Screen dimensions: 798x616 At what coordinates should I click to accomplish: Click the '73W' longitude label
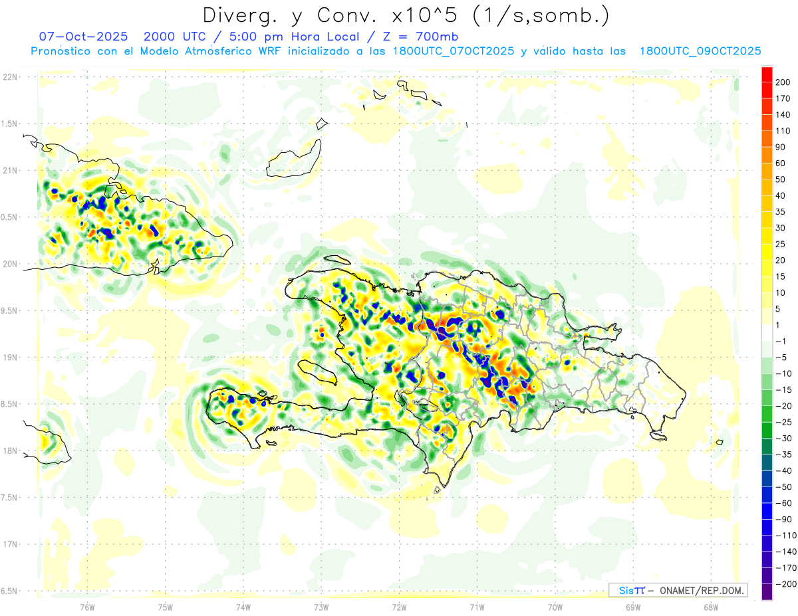321,607
